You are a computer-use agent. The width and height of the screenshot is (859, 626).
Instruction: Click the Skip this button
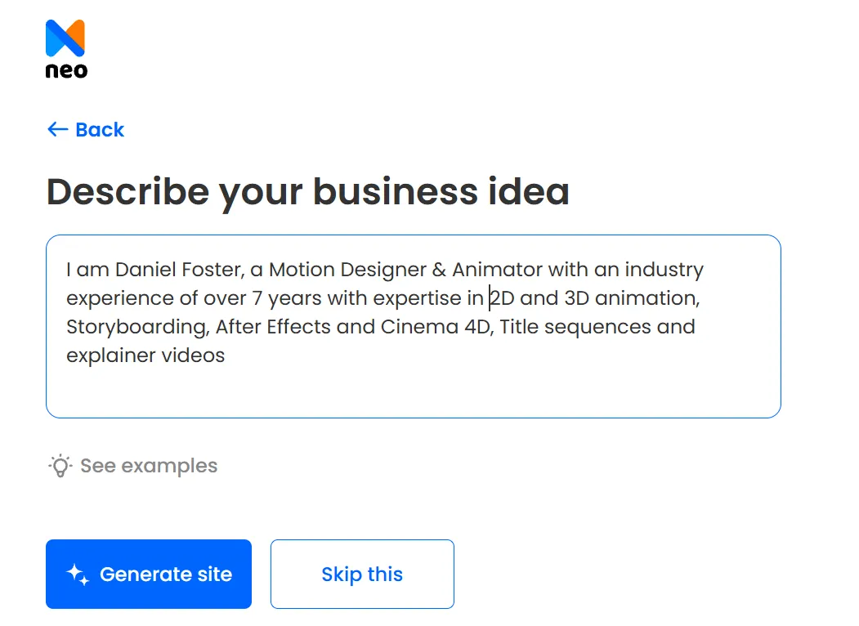(x=362, y=574)
